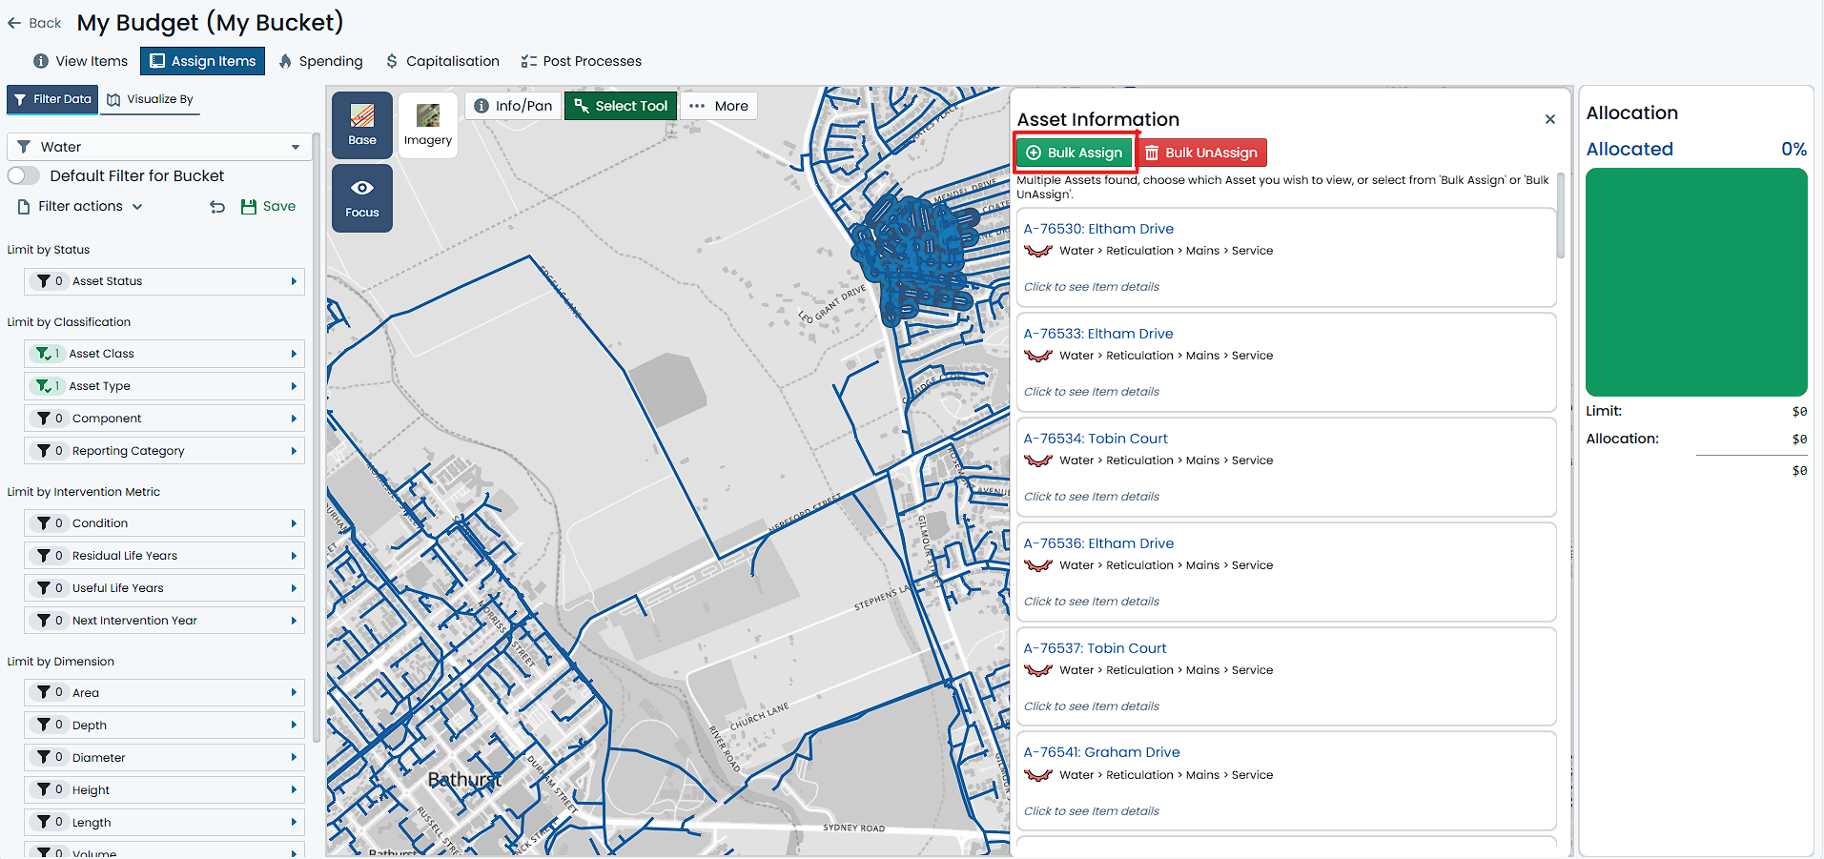1824x859 pixels.
Task: Expand the Reporting Category filter
Action: tap(164, 451)
